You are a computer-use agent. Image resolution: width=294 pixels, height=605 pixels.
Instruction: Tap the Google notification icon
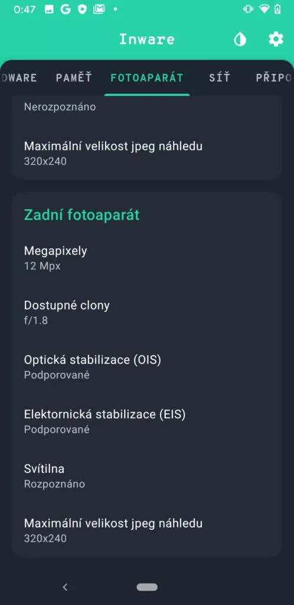coord(66,9)
